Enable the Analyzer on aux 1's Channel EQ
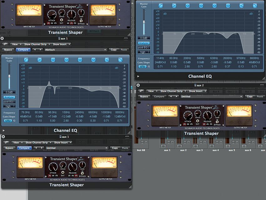Screen dimensions: 266x200 tap(10, 97)
